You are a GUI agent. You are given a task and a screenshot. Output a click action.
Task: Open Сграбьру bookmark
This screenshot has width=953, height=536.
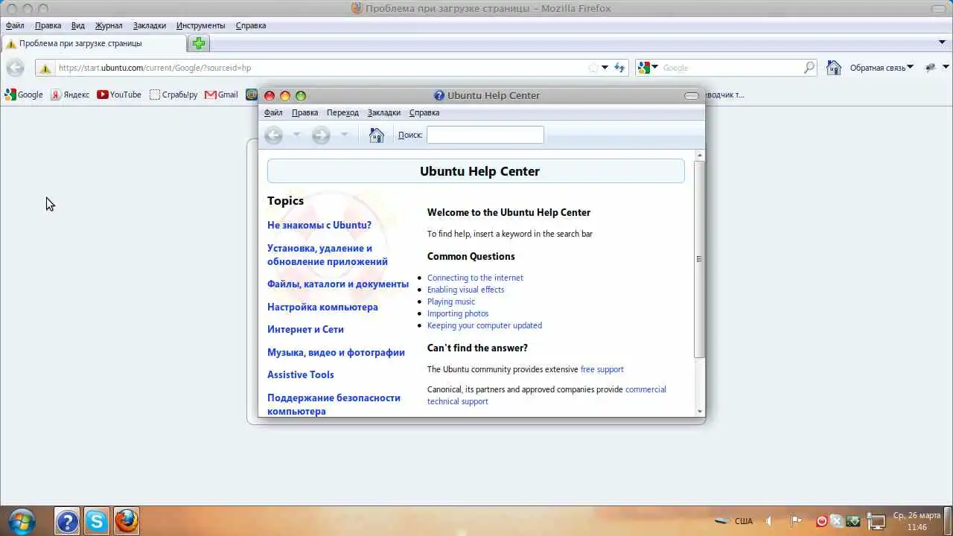(x=173, y=95)
